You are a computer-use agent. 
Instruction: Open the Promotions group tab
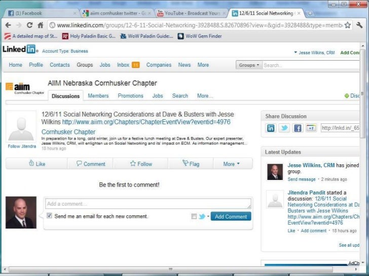[131, 96]
